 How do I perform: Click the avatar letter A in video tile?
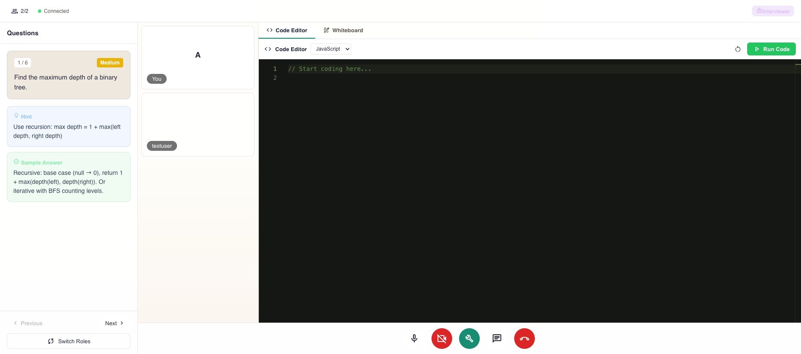pyautogui.click(x=198, y=55)
